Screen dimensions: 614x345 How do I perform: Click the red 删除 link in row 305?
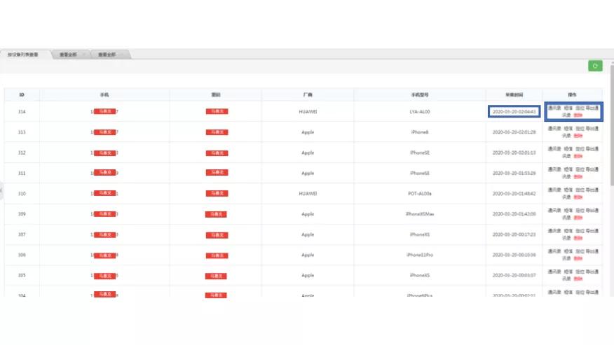578,279
